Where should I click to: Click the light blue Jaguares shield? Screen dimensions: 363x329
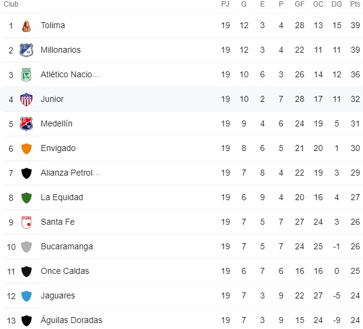click(26, 296)
